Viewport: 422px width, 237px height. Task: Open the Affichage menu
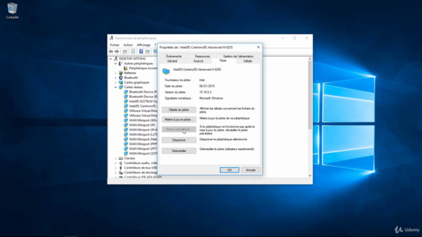(x=144, y=45)
